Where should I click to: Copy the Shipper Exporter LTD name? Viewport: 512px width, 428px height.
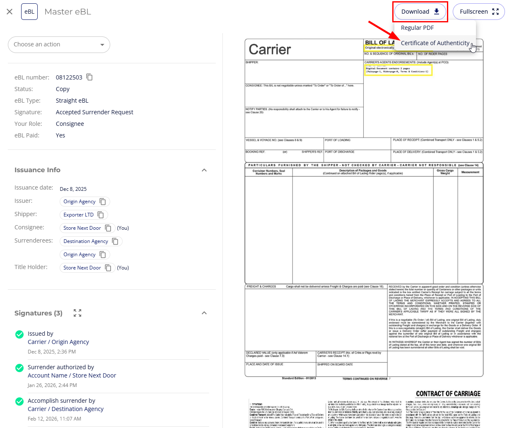pos(101,215)
